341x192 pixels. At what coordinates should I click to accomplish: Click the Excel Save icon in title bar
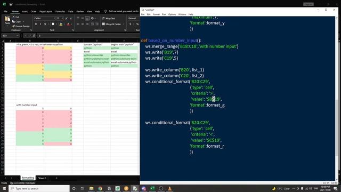11,4
